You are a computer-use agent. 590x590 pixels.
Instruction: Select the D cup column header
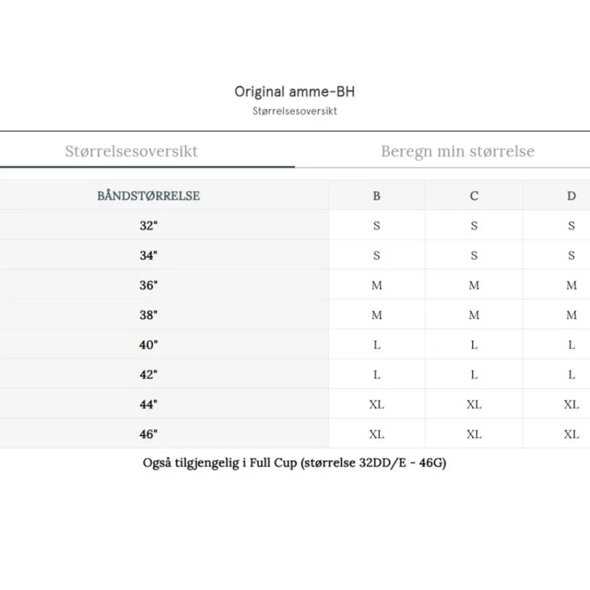[571, 196]
